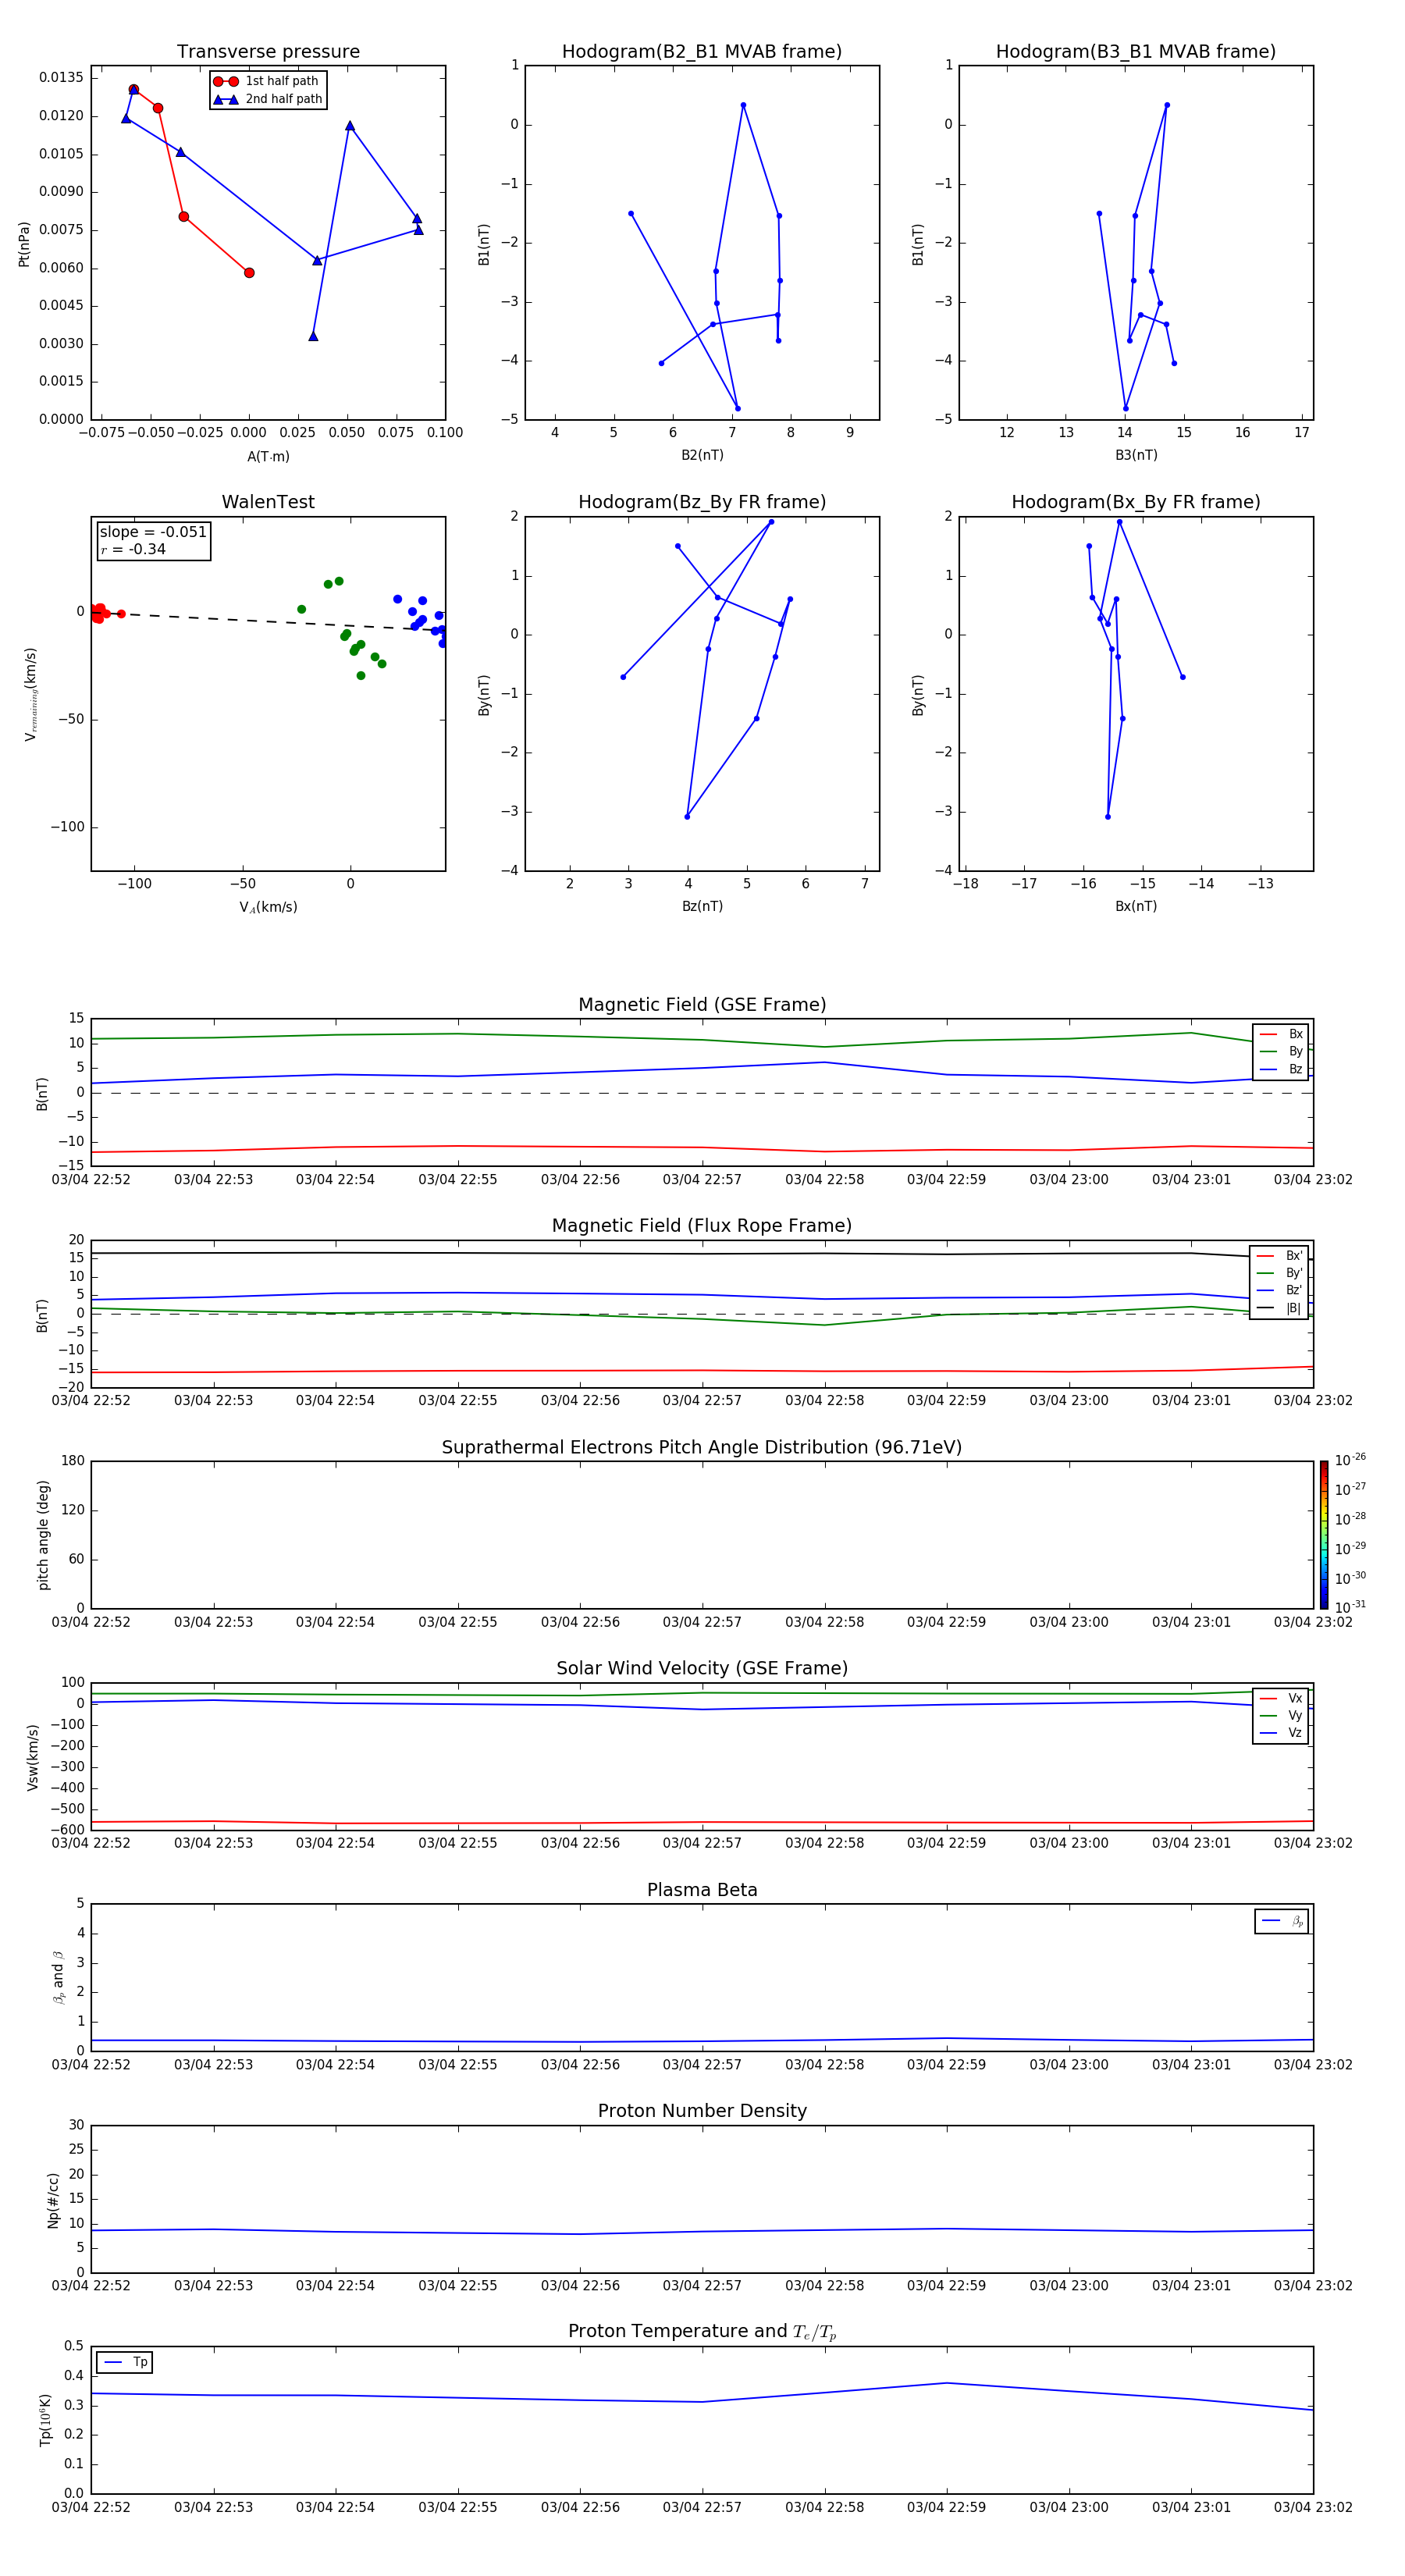
Task: Click the 'A(T·m)' x-axis label
Action: point(268,456)
